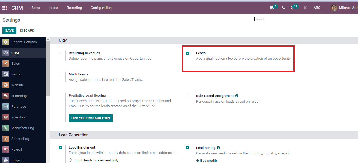Open the conversations chat bubble icon

click(272, 8)
